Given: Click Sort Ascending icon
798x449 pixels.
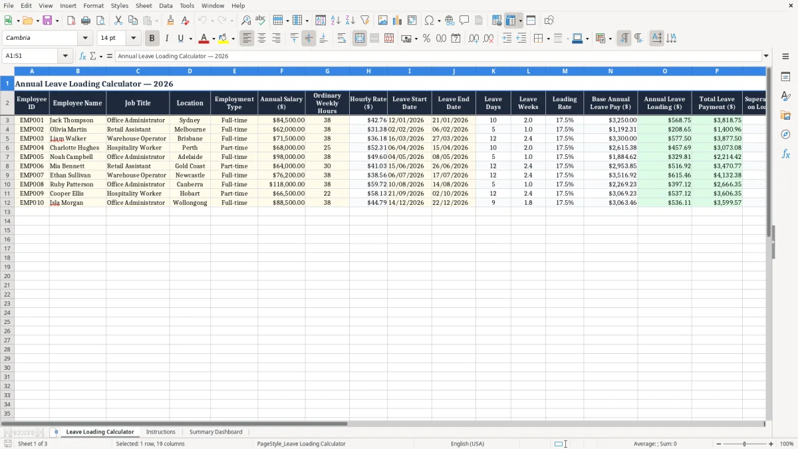Looking at the screenshot, I should [336, 21].
